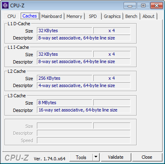Switch to the CPU tab
Screen dimensions: 165x164
tap(11, 16)
